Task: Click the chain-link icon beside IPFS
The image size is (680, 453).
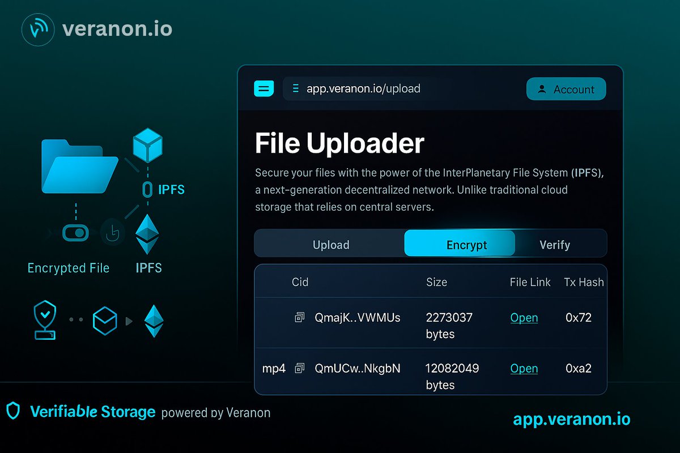Action: (x=147, y=189)
